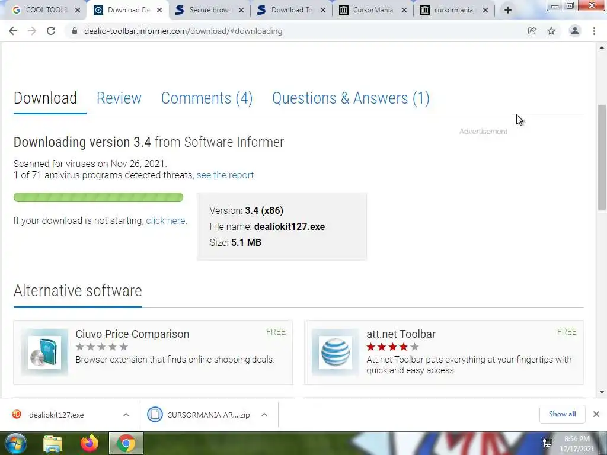
Task: Open the Chrome profile menu
Action: [575, 31]
